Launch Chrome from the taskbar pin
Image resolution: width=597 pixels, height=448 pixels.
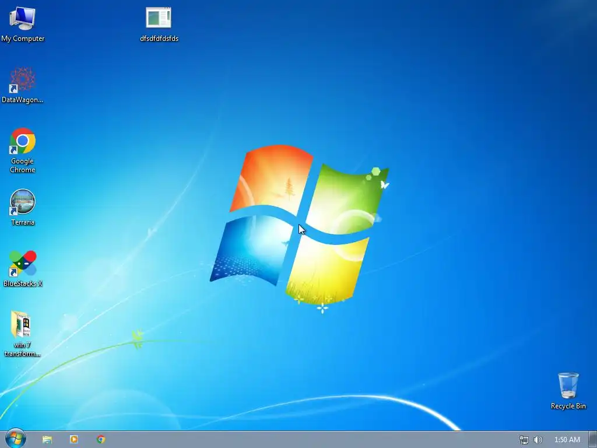[101, 440]
